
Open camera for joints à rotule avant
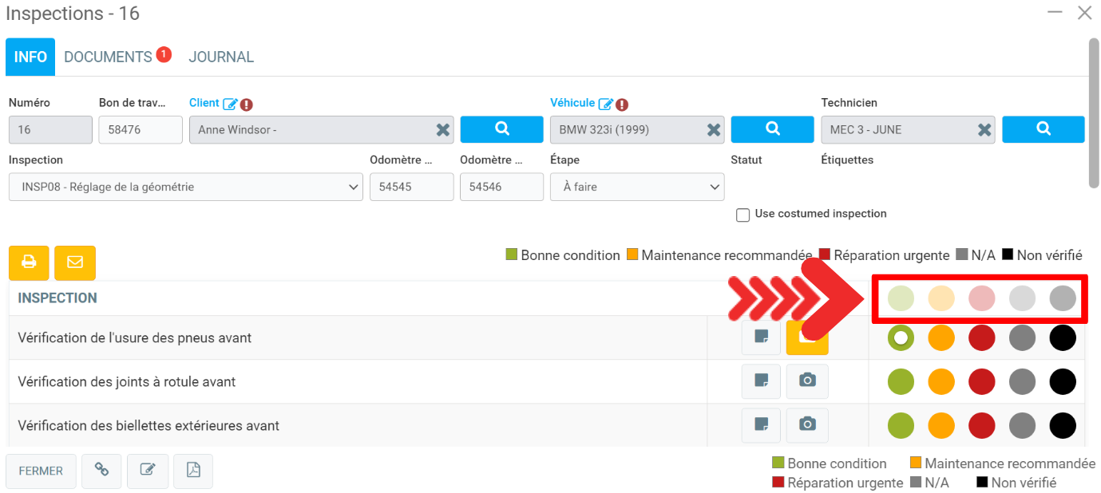click(x=807, y=381)
